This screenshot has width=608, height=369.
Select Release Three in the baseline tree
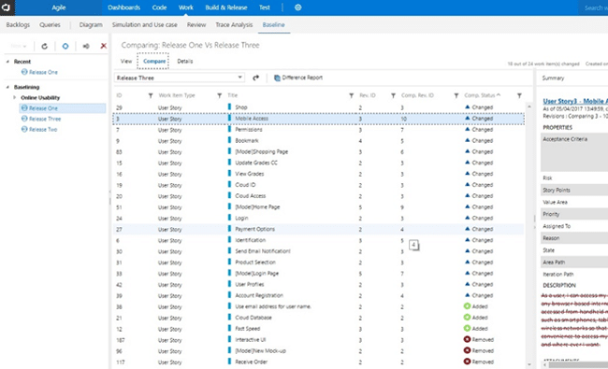(x=45, y=119)
